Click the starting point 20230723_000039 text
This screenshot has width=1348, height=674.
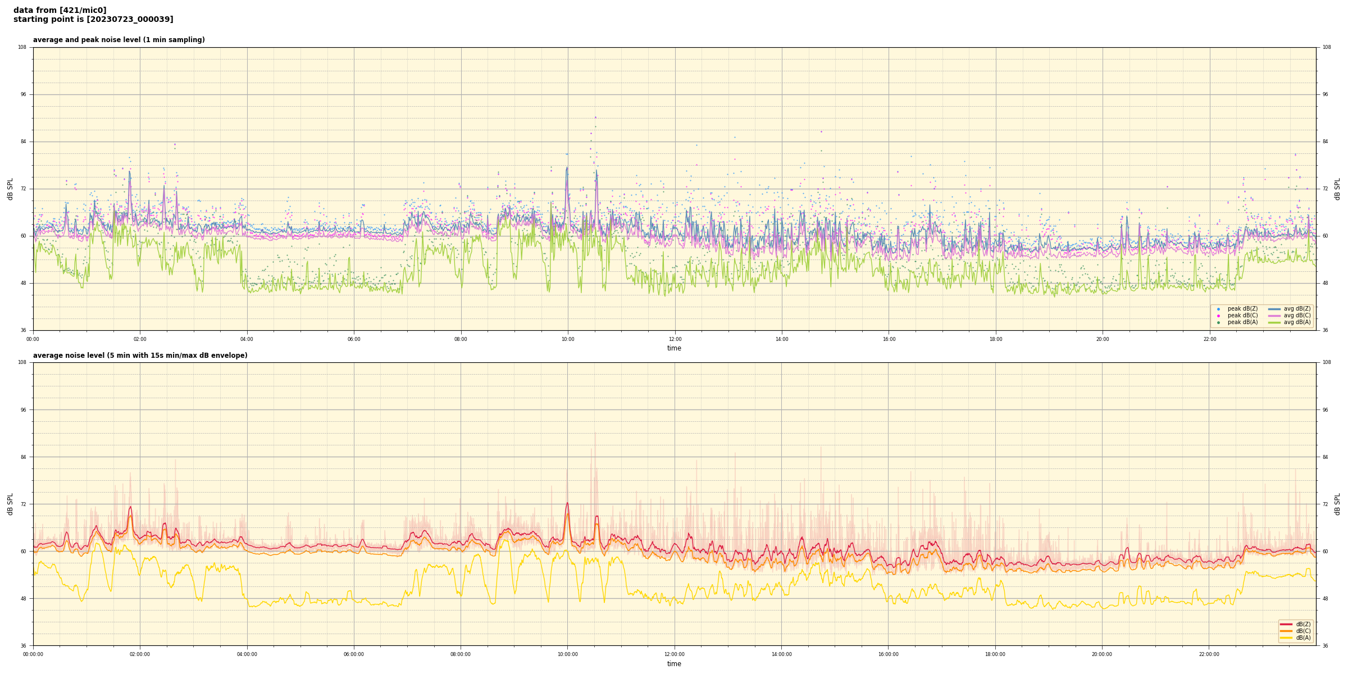coord(93,20)
